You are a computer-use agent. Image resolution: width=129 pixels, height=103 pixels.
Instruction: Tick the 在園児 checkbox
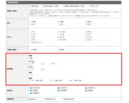tap(58, 50)
